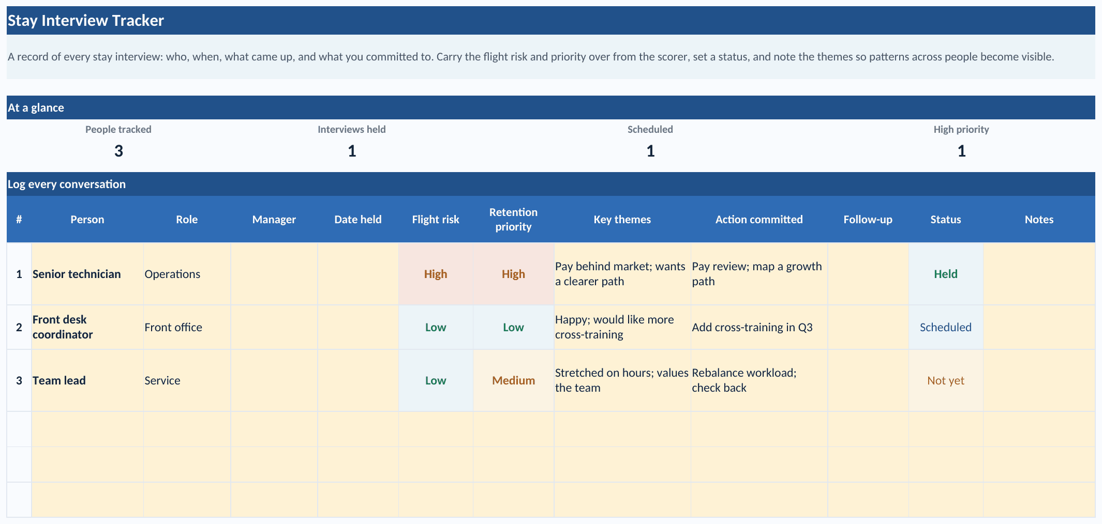Select the 'Operations' role cell
This screenshot has width=1102, height=524.
[x=187, y=274]
